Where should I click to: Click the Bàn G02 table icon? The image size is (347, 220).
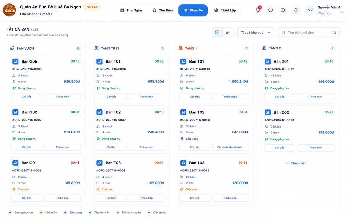point(16,112)
